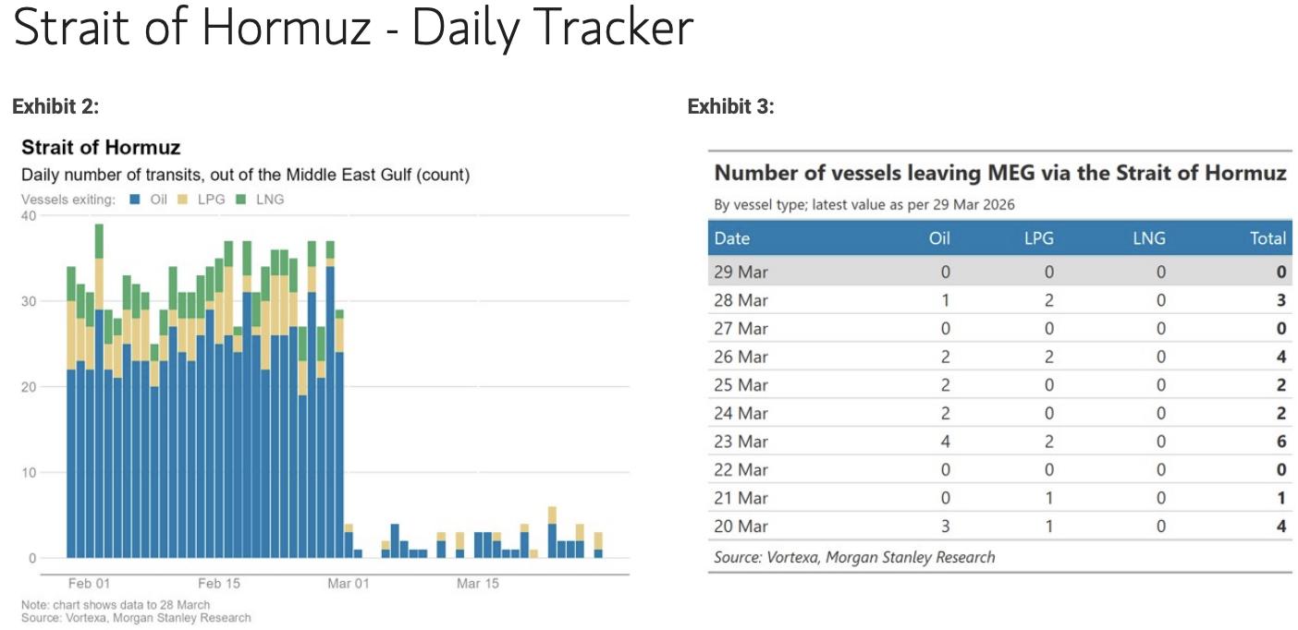Click the Strait of Hormuz Daily Tracker title
The height and width of the screenshot is (630, 1298).
tap(352, 29)
